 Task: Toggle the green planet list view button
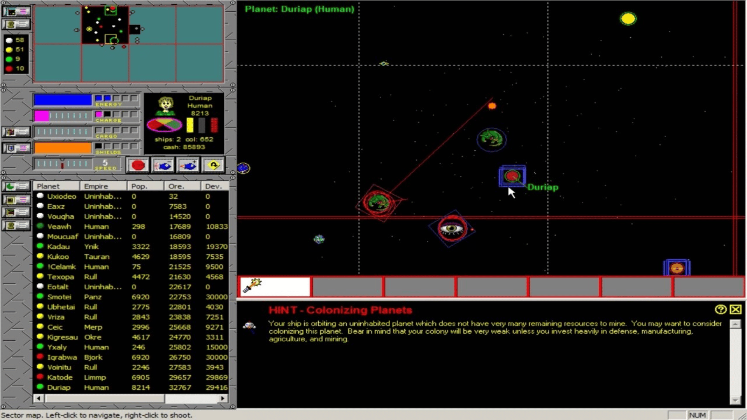(x=16, y=186)
